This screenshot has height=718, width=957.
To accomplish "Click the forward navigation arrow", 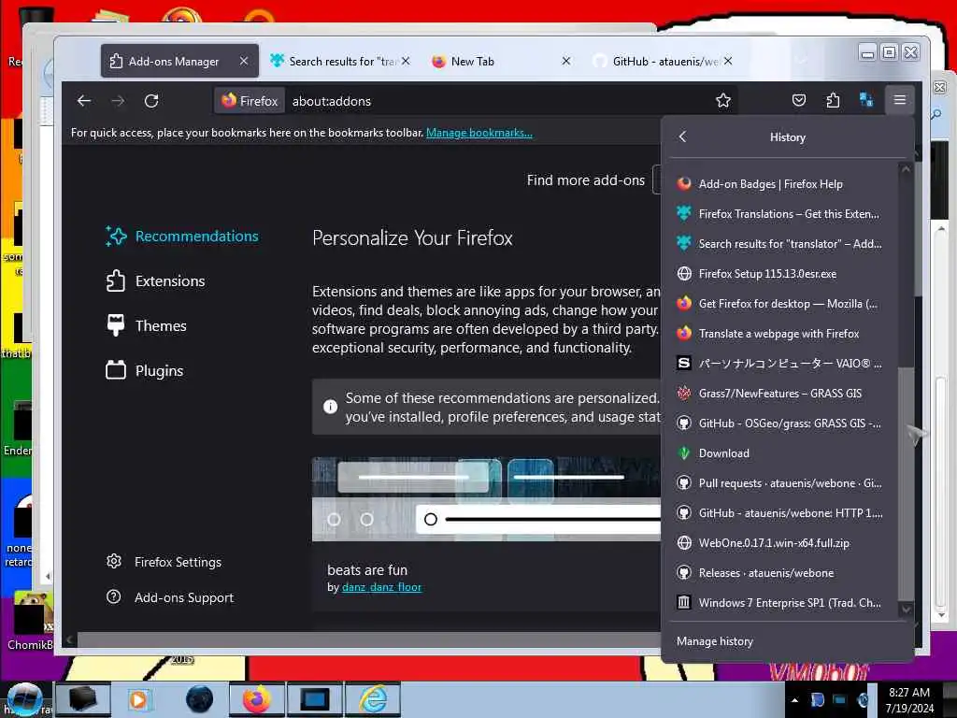I will click(118, 101).
